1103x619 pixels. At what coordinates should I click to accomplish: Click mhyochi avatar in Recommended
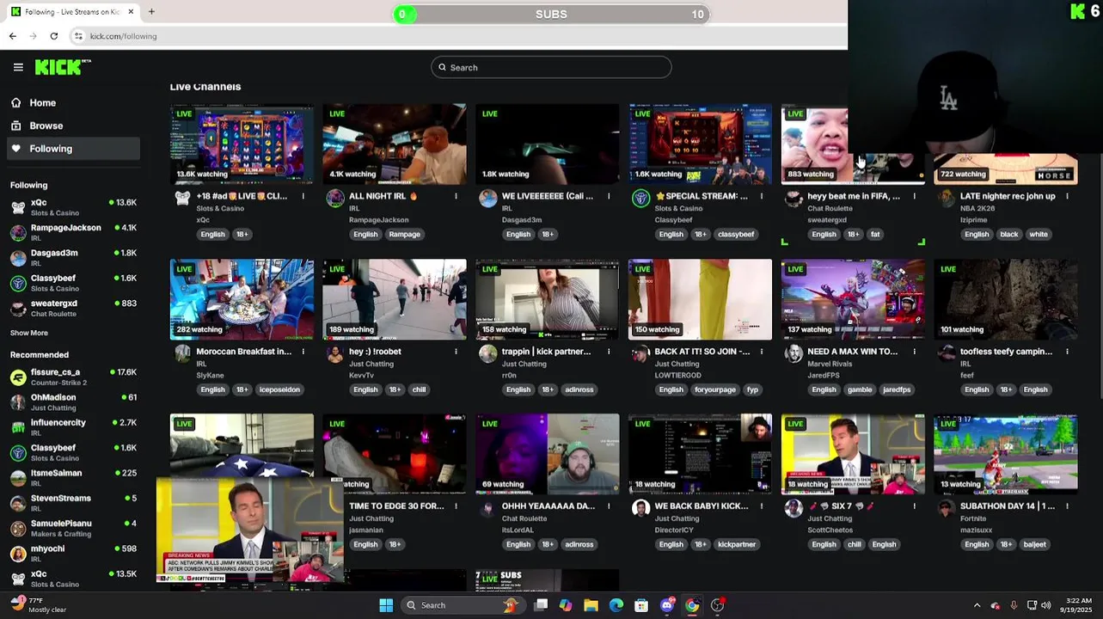click(18, 553)
